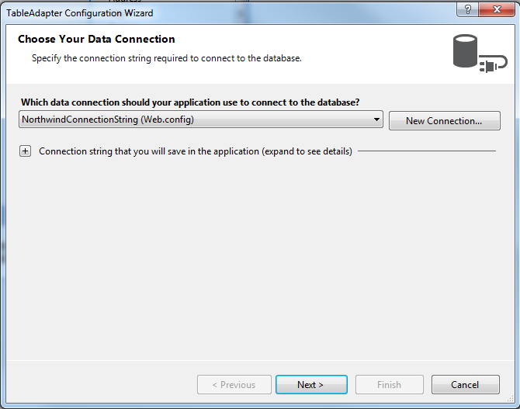Click the 'Specify the connection string' description text
Screen dimensions: 520x409
[167, 58]
